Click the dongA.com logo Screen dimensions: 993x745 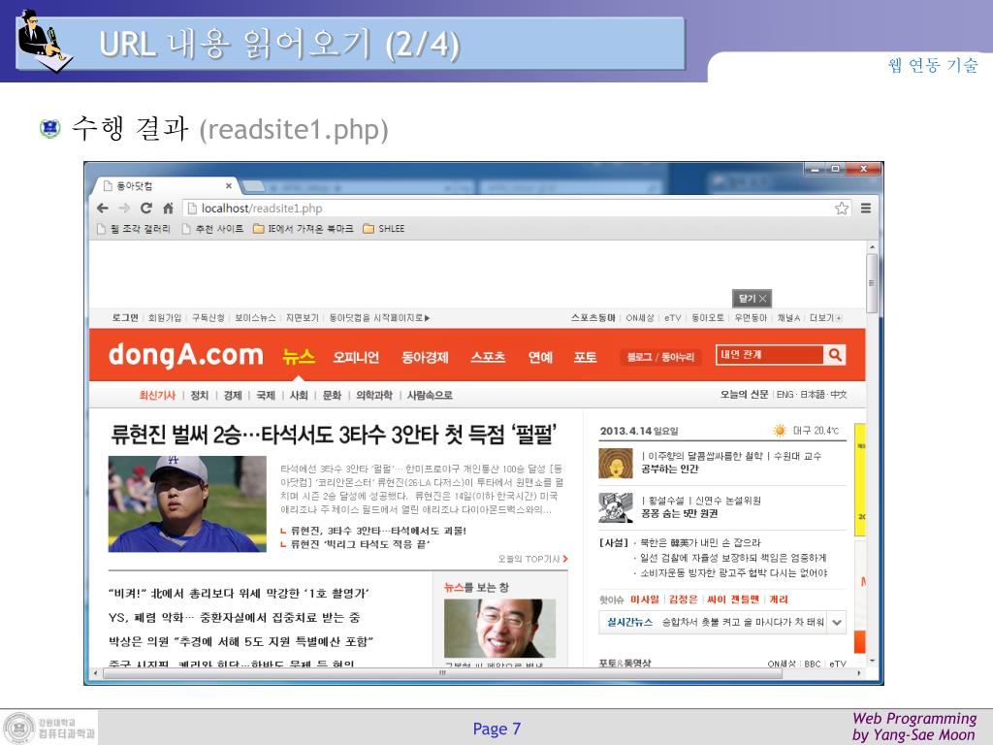185,355
